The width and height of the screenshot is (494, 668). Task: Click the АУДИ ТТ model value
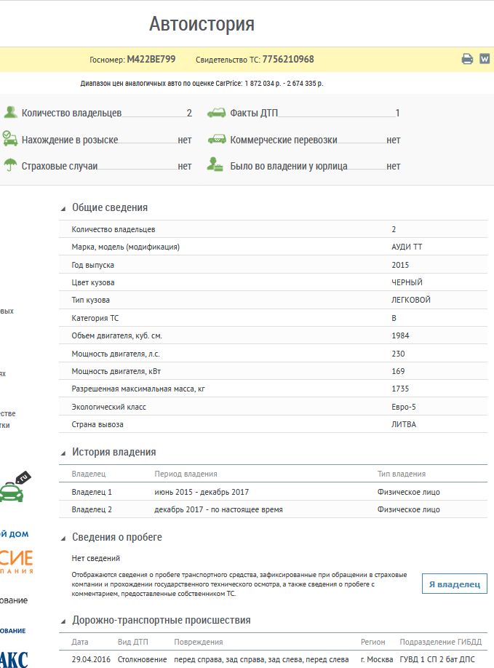[407, 247]
